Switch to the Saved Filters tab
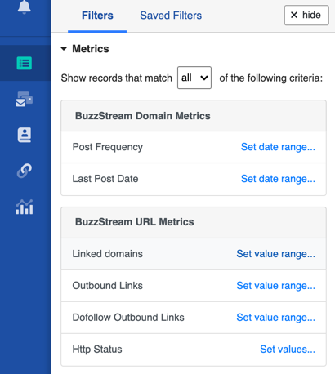 [171, 16]
